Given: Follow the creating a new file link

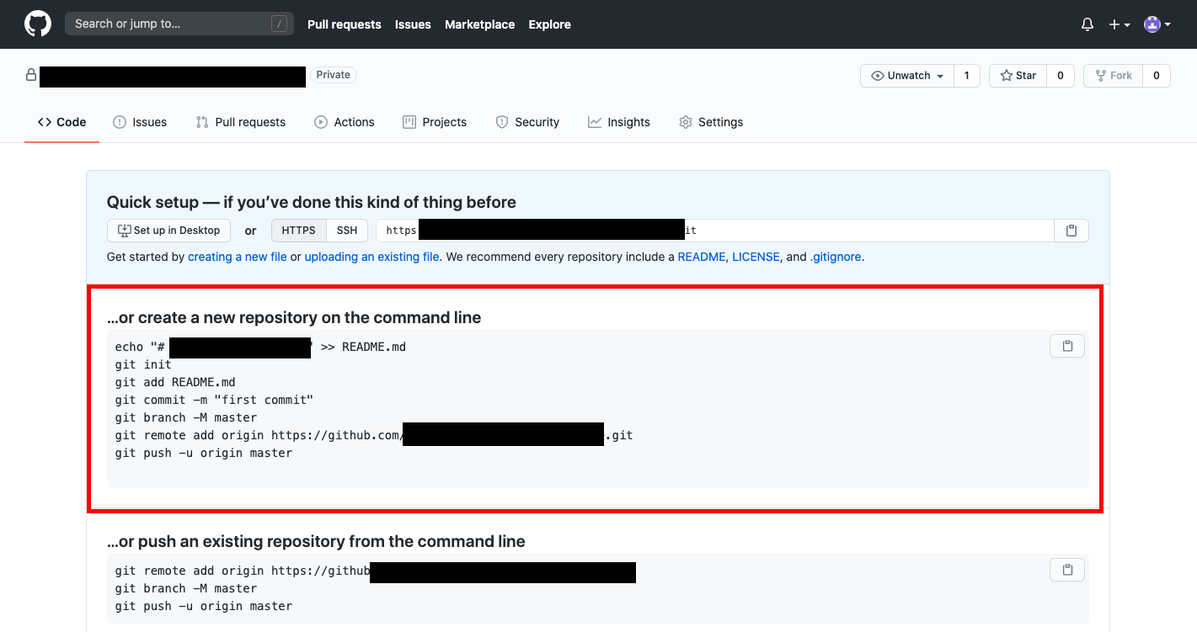Looking at the screenshot, I should point(238,257).
